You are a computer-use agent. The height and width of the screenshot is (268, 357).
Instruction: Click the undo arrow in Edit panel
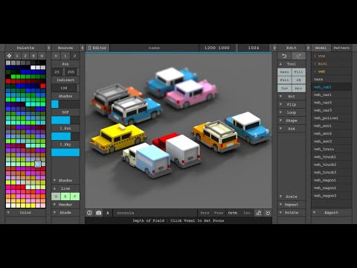pos(284,56)
